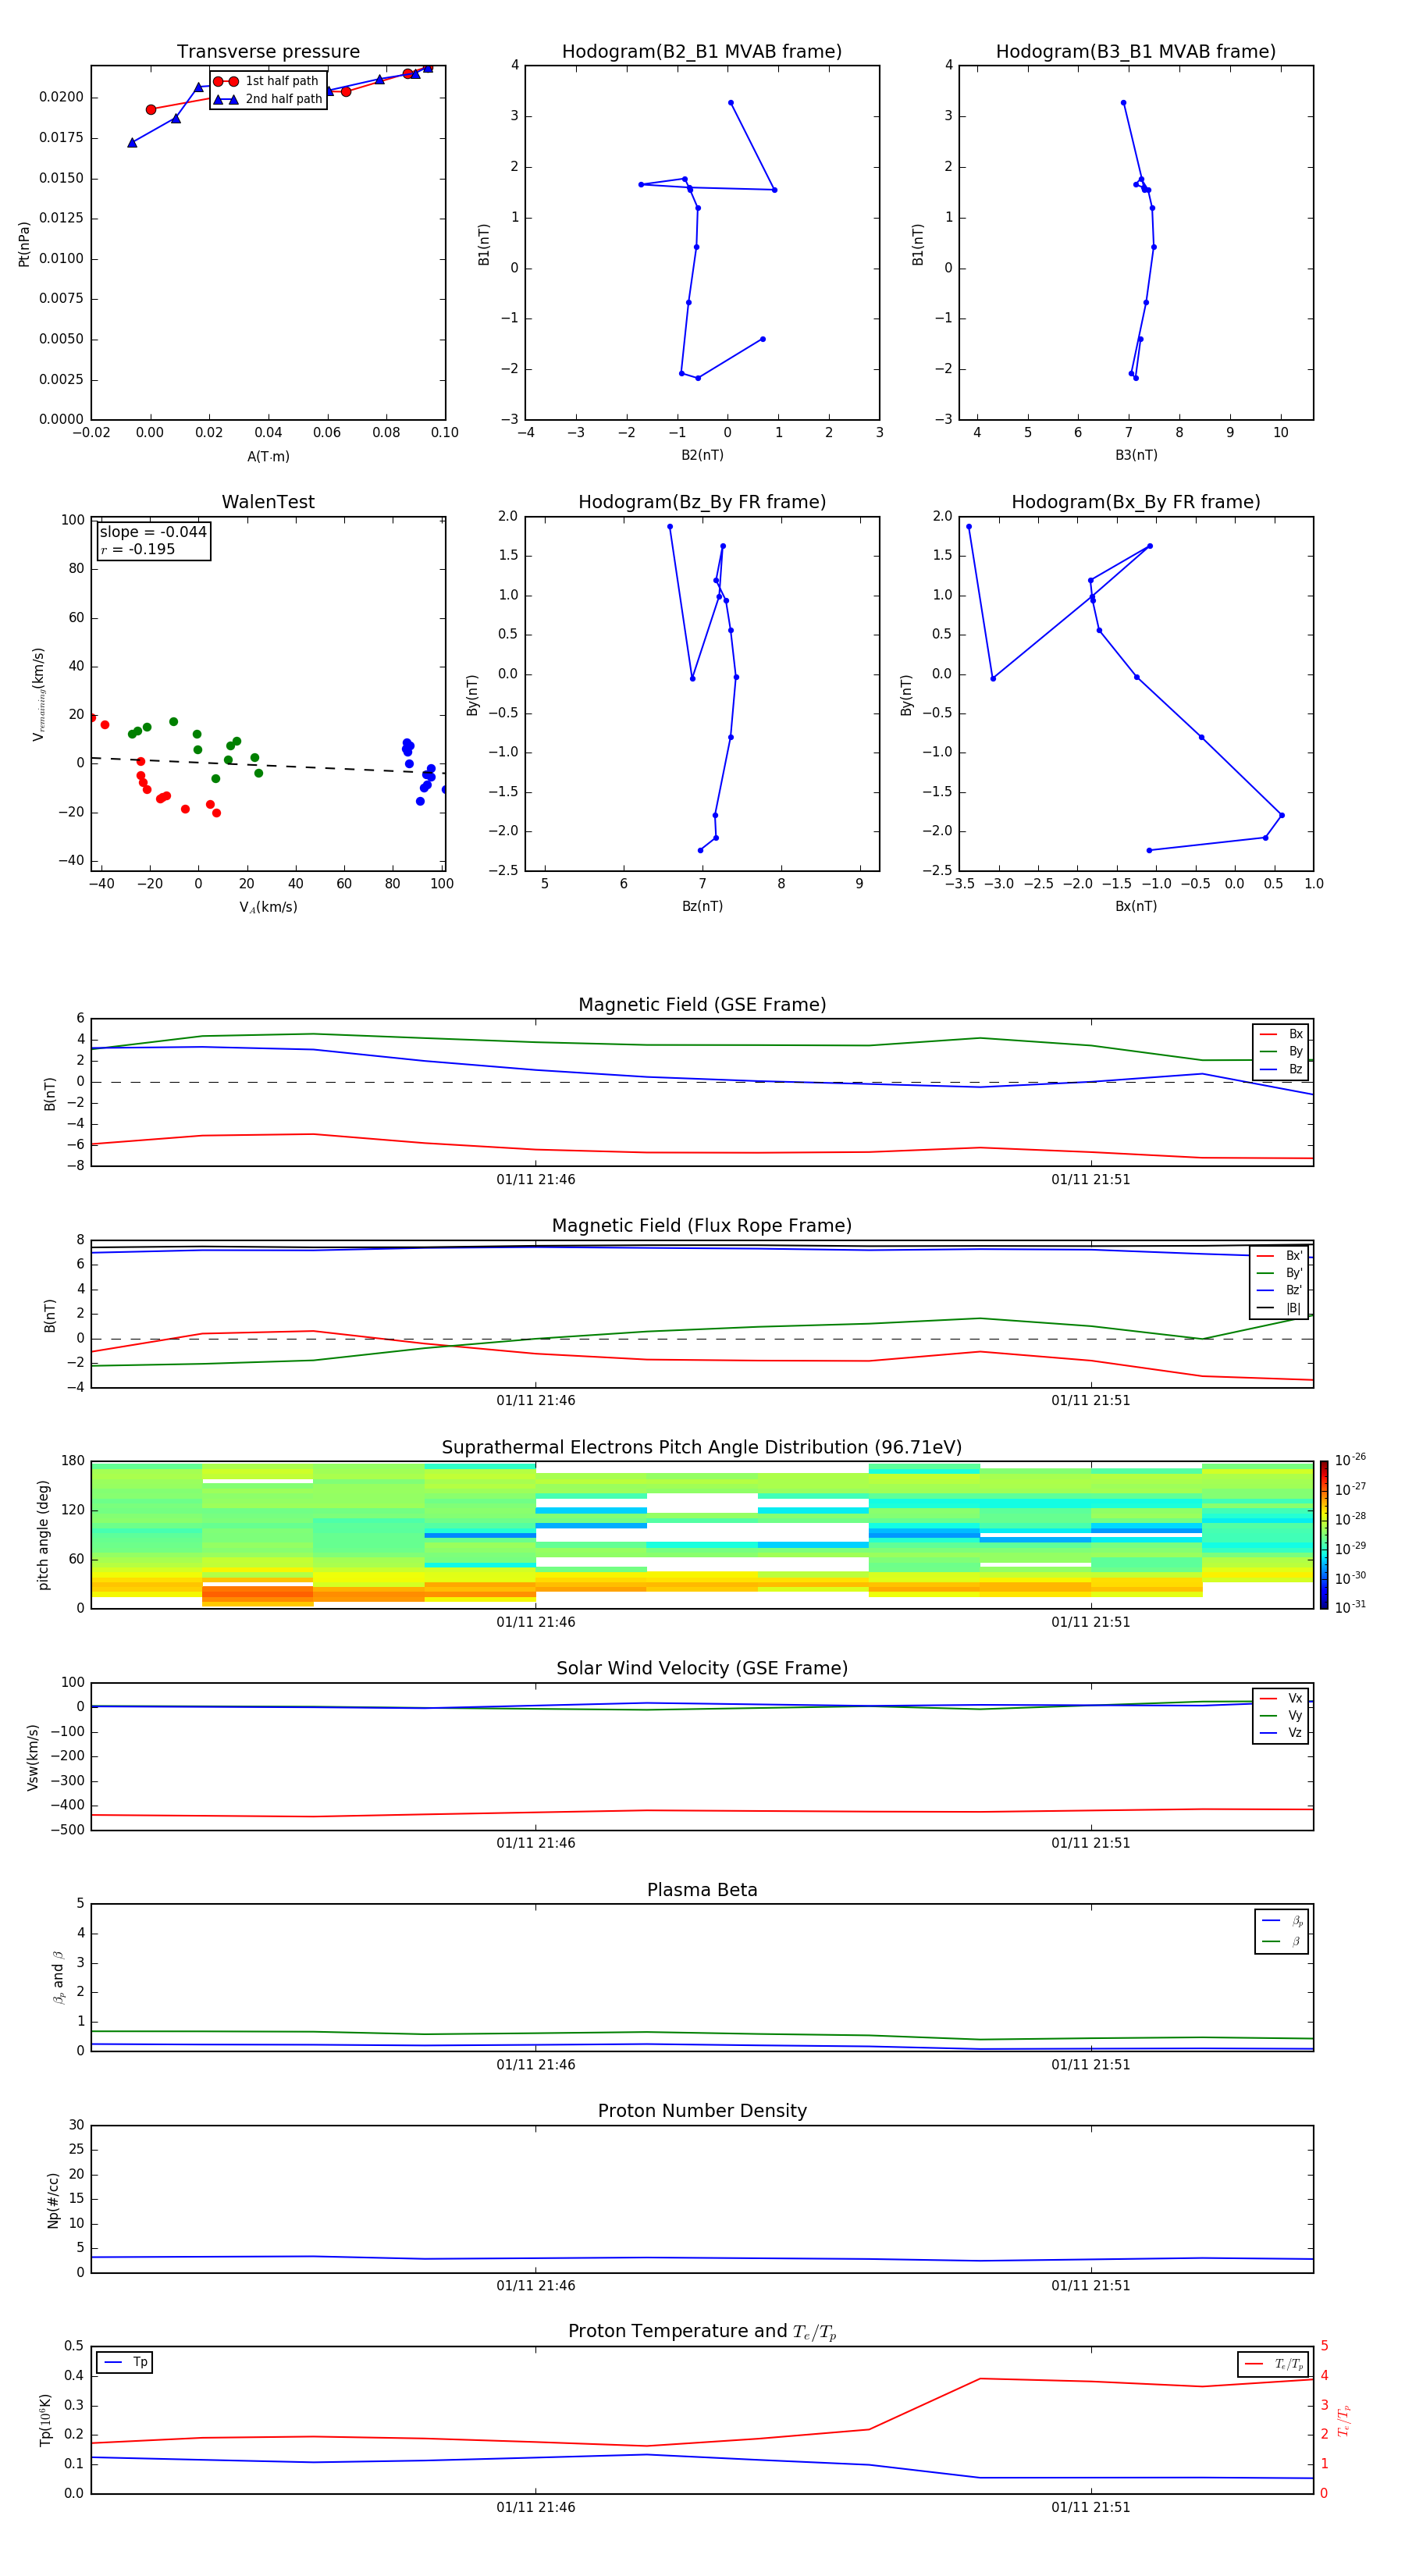Click the 'B3(nT)' x-axis label
The height and width of the screenshot is (2576, 1405).
coord(1136,455)
